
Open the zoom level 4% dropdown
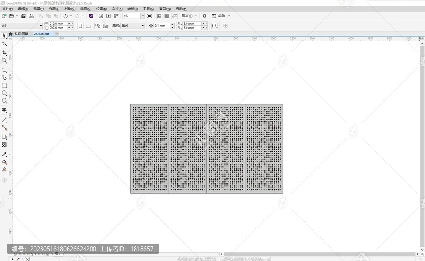[143, 16]
